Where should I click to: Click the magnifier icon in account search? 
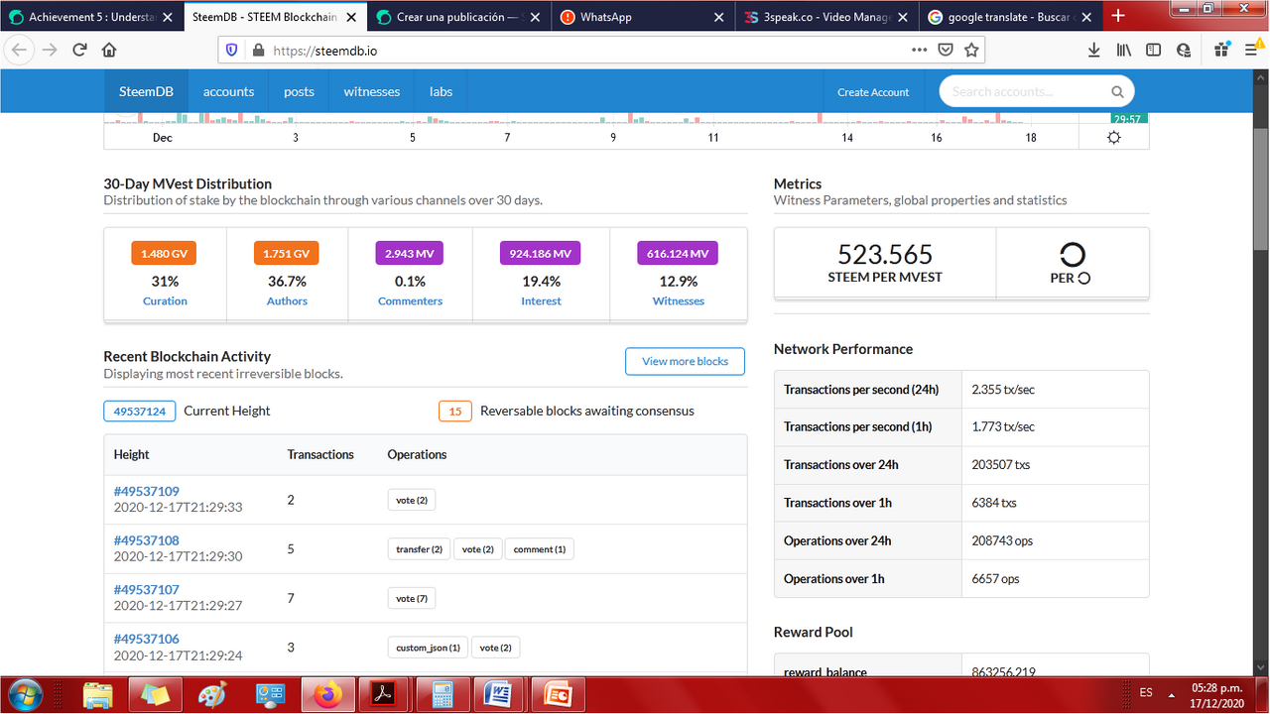click(x=1117, y=91)
